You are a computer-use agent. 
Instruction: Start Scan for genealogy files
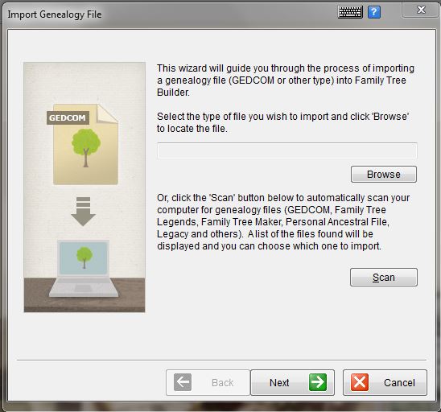point(384,278)
